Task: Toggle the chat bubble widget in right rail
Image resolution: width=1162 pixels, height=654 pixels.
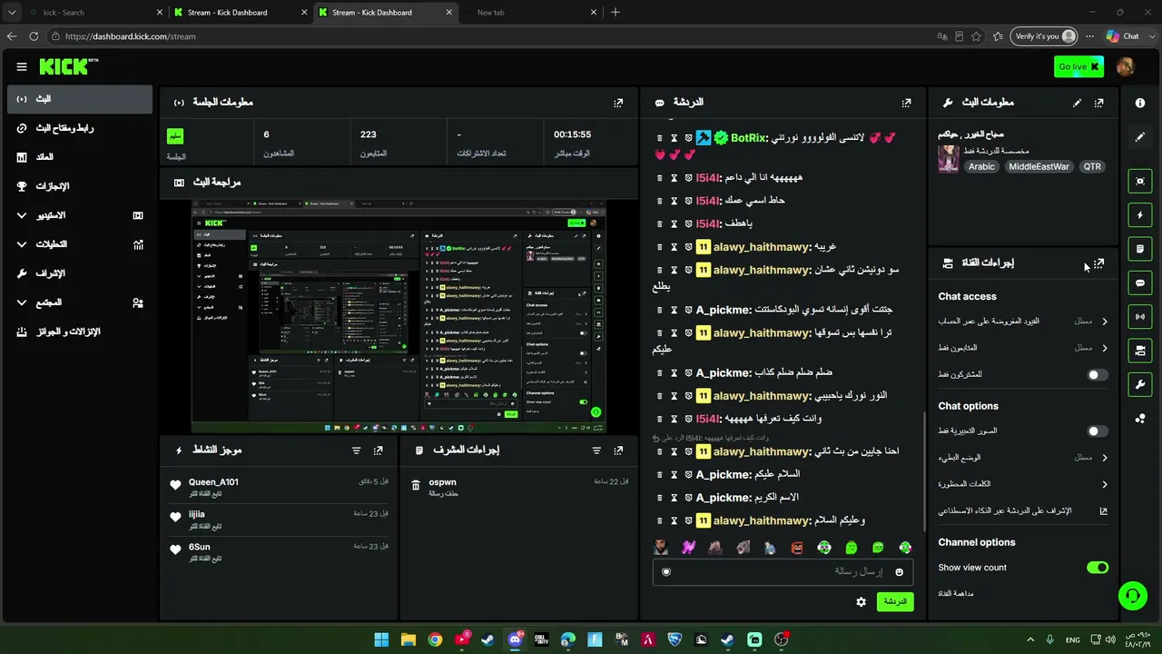Action: pyautogui.click(x=1140, y=283)
